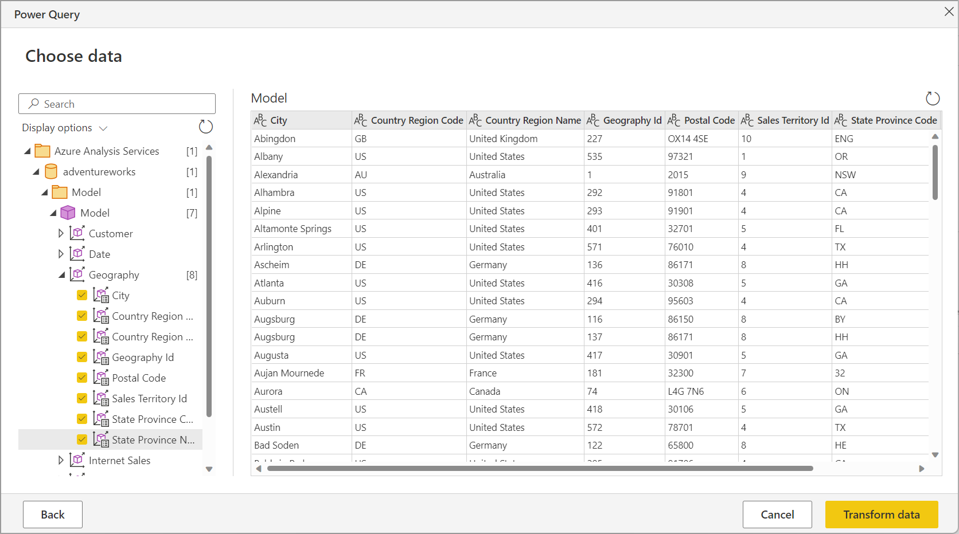Click the Date table icon
This screenshot has width=959, height=534.
[x=77, y=253]
